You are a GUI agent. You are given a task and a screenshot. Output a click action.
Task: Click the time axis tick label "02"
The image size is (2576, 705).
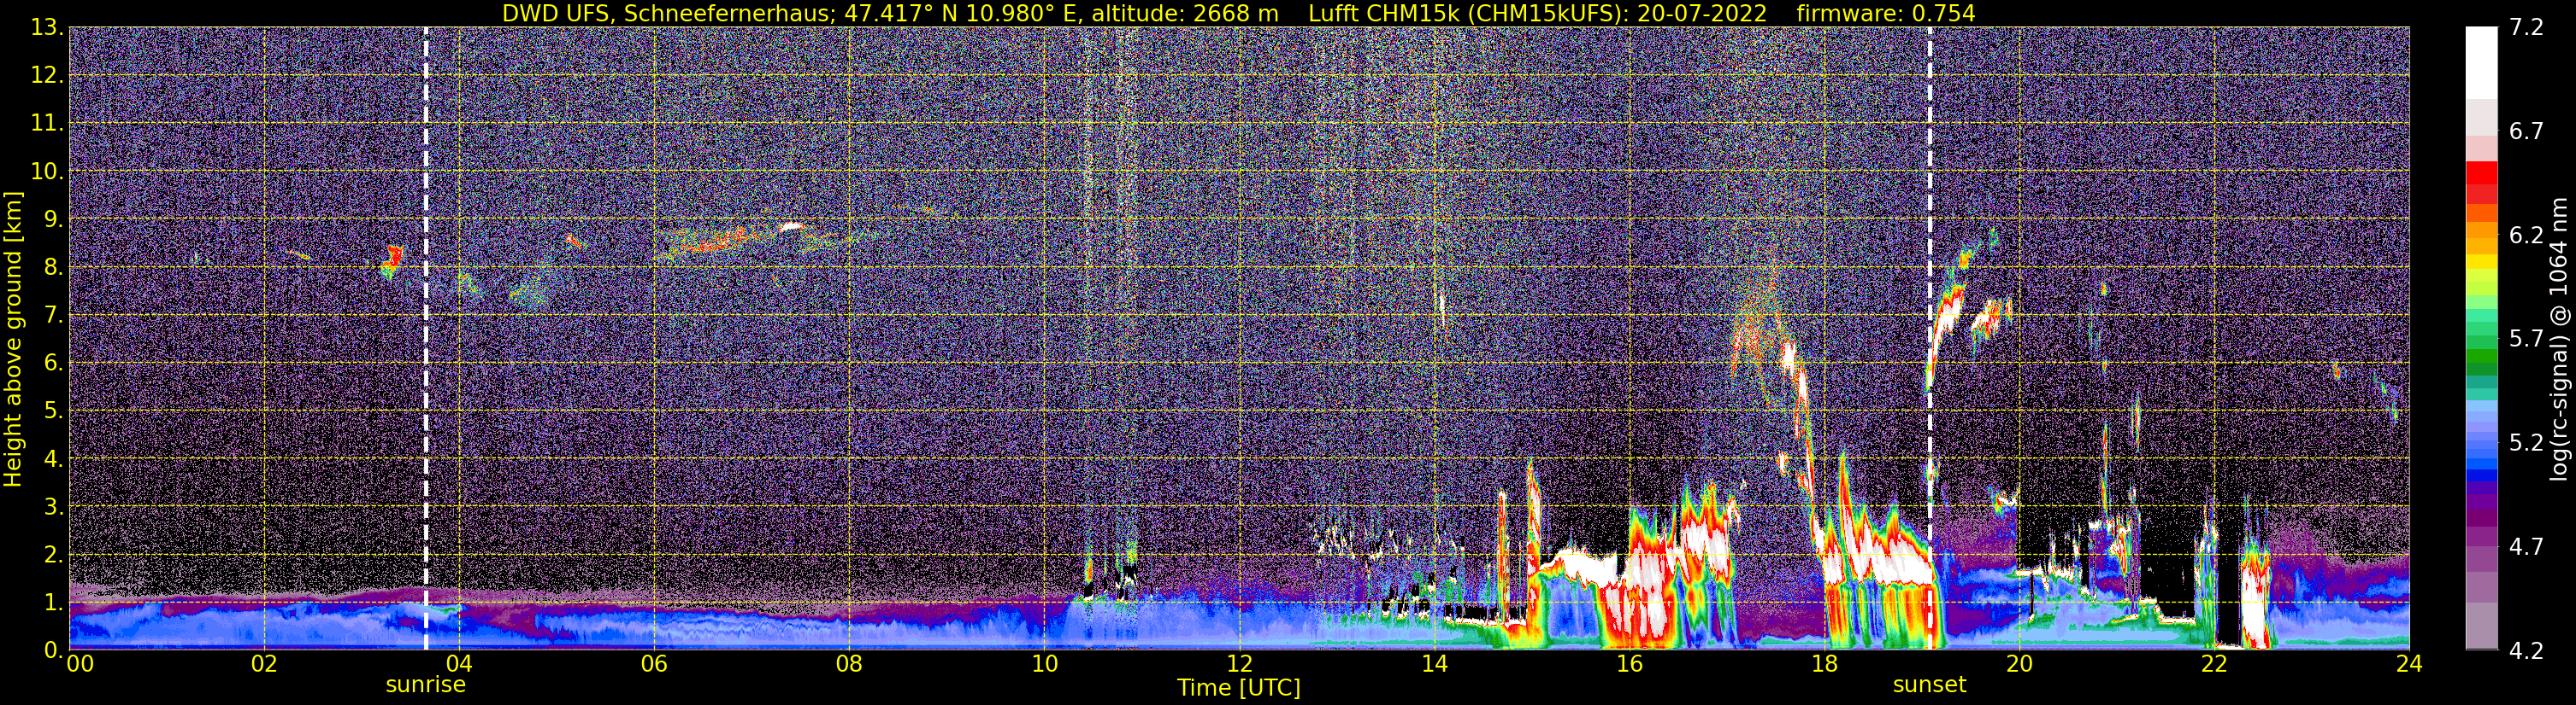click(264, 664)
